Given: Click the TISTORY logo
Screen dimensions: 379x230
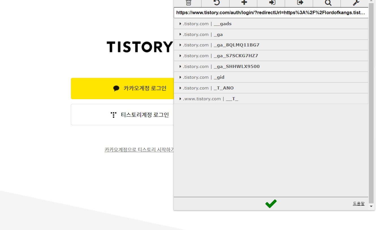Looking at the screenshot, I should [x=140, y=47].
